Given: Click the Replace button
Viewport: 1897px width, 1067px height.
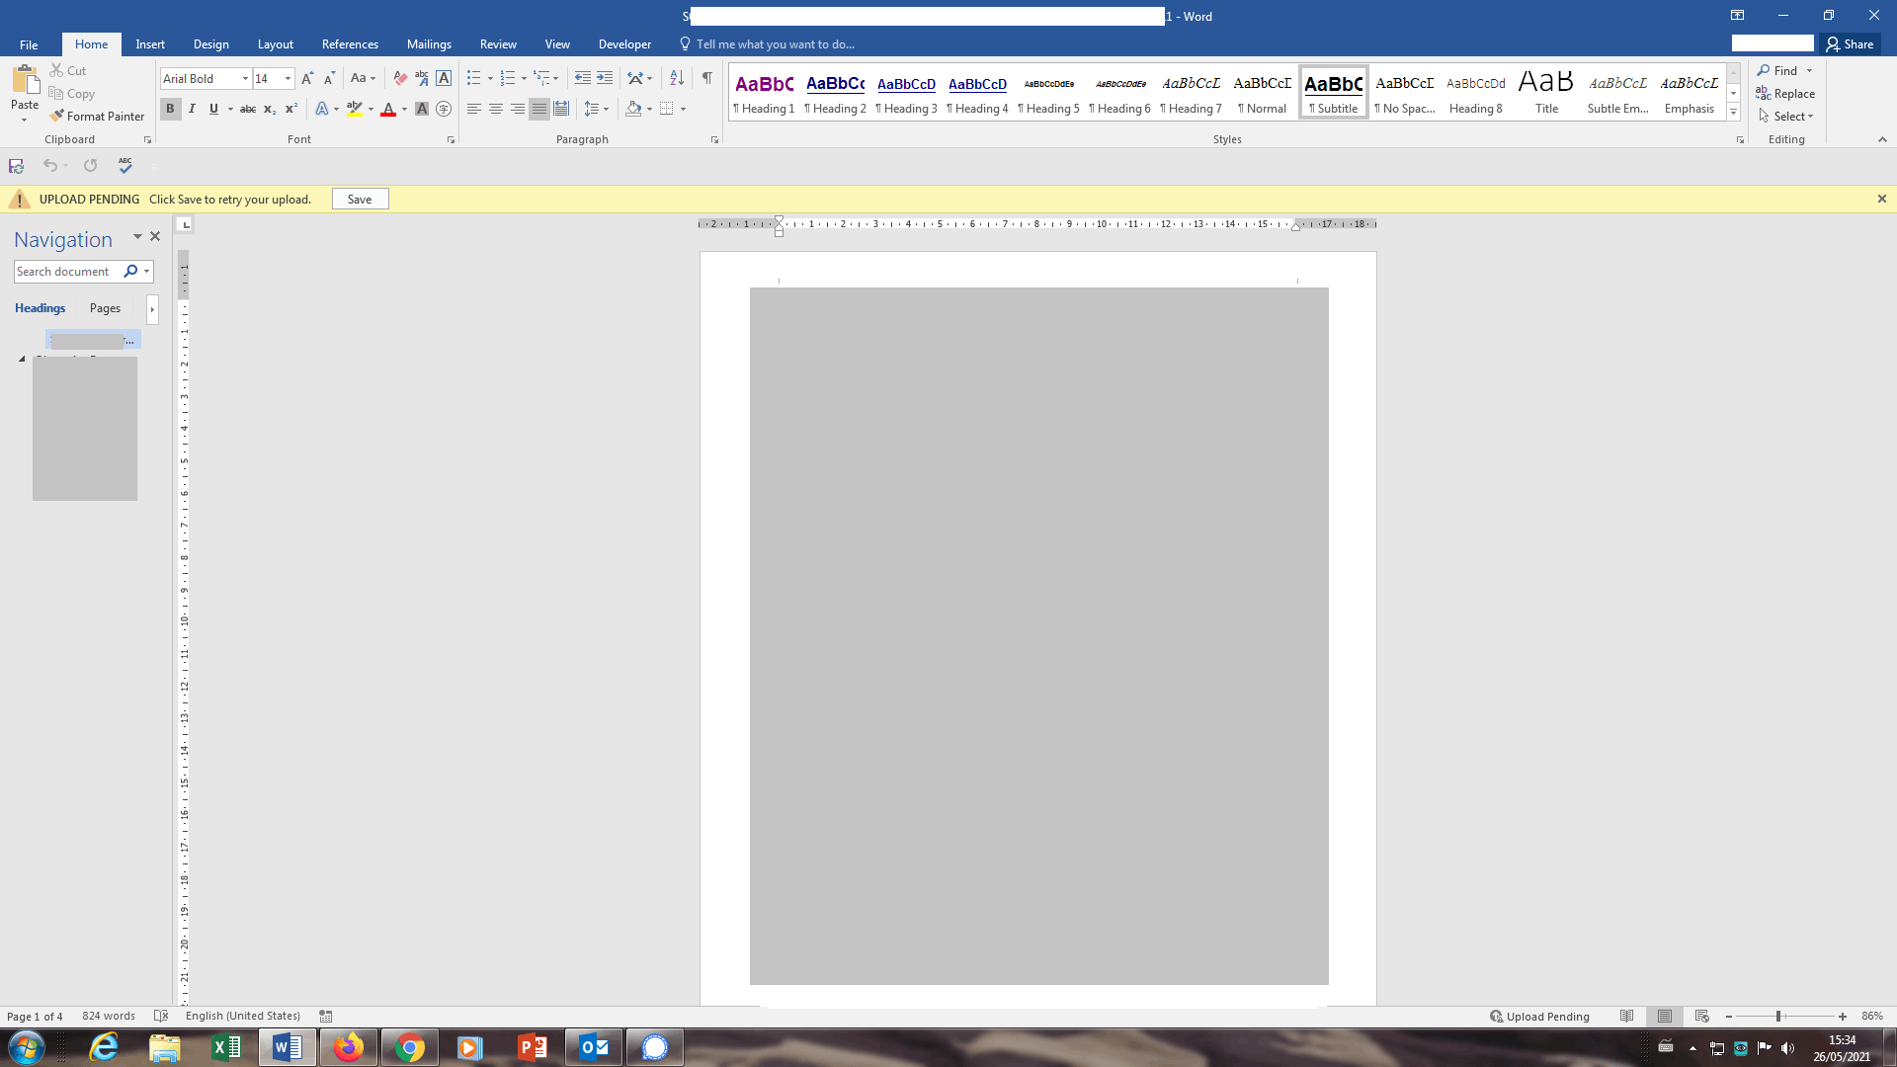Looking at the screenshot, I should click(1785, 94).
